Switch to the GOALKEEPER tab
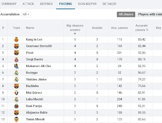162x123 pixels. [87, 4]
